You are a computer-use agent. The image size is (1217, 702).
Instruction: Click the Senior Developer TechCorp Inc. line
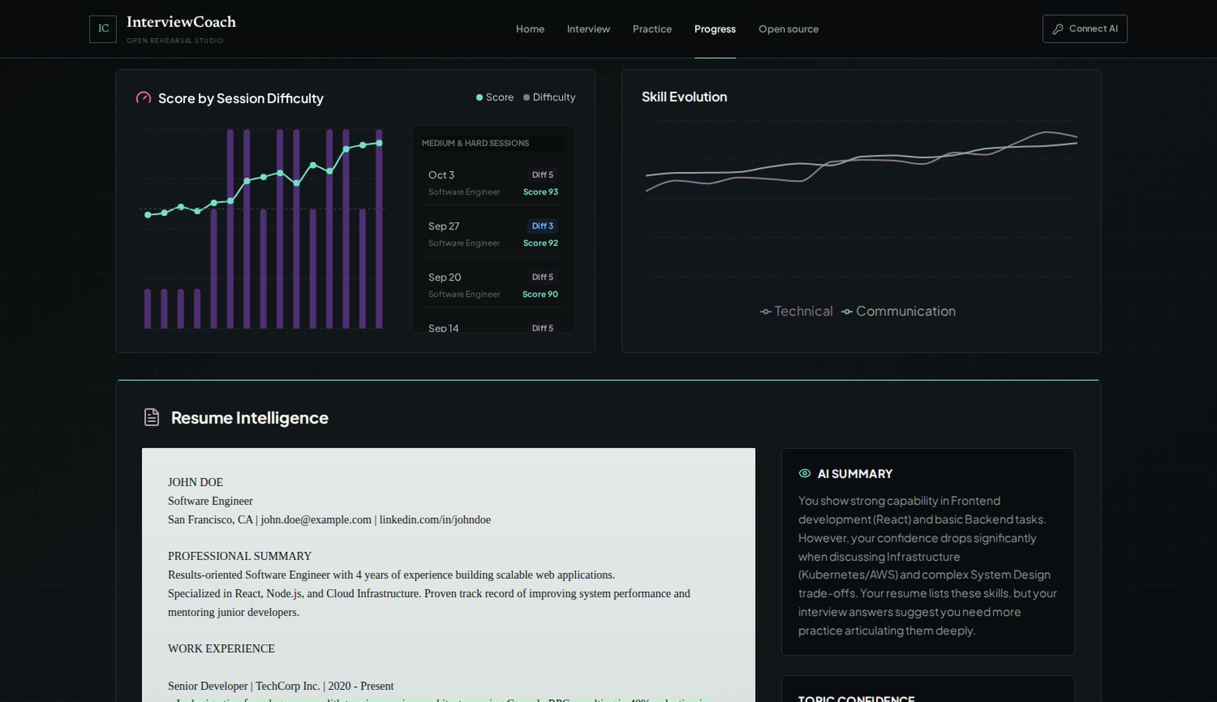pos(281,686)
